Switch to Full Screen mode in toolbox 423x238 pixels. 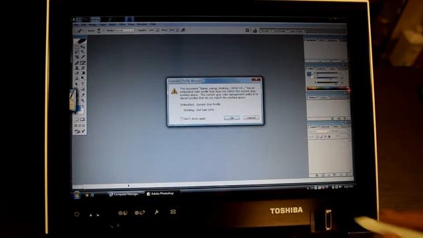pyautogui.click(x=84, y=126)
